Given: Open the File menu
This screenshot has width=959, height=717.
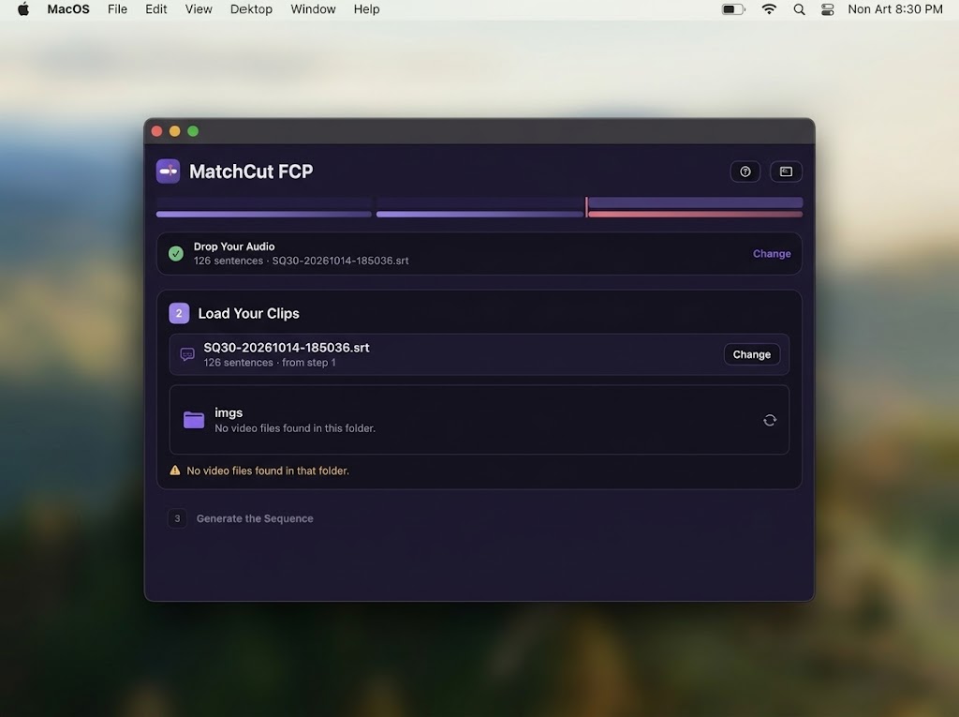Looking at the screenshot, I should pyautogui.click(x=117, y=9).
